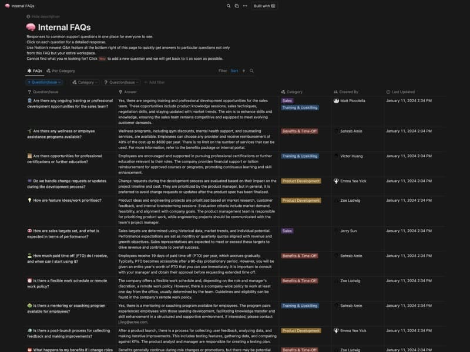Click Matt Piccolella avatar icon
This screenshot has width=470, height=352.
click(x=336, y=101)
